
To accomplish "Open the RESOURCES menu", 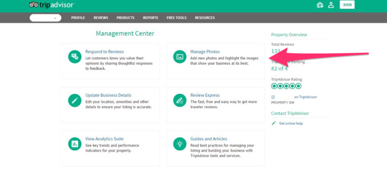I will tap(205, 18).
